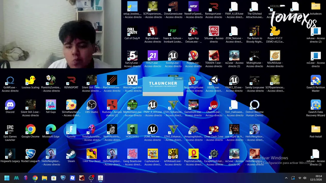Launch Hogwarts Legacy desktop icon
The image size is (326, 183).
point(10,156)
